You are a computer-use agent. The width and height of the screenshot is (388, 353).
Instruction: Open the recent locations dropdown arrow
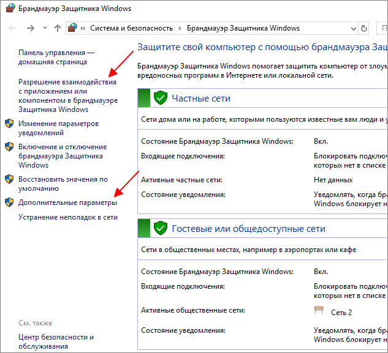tap(45, 28)
